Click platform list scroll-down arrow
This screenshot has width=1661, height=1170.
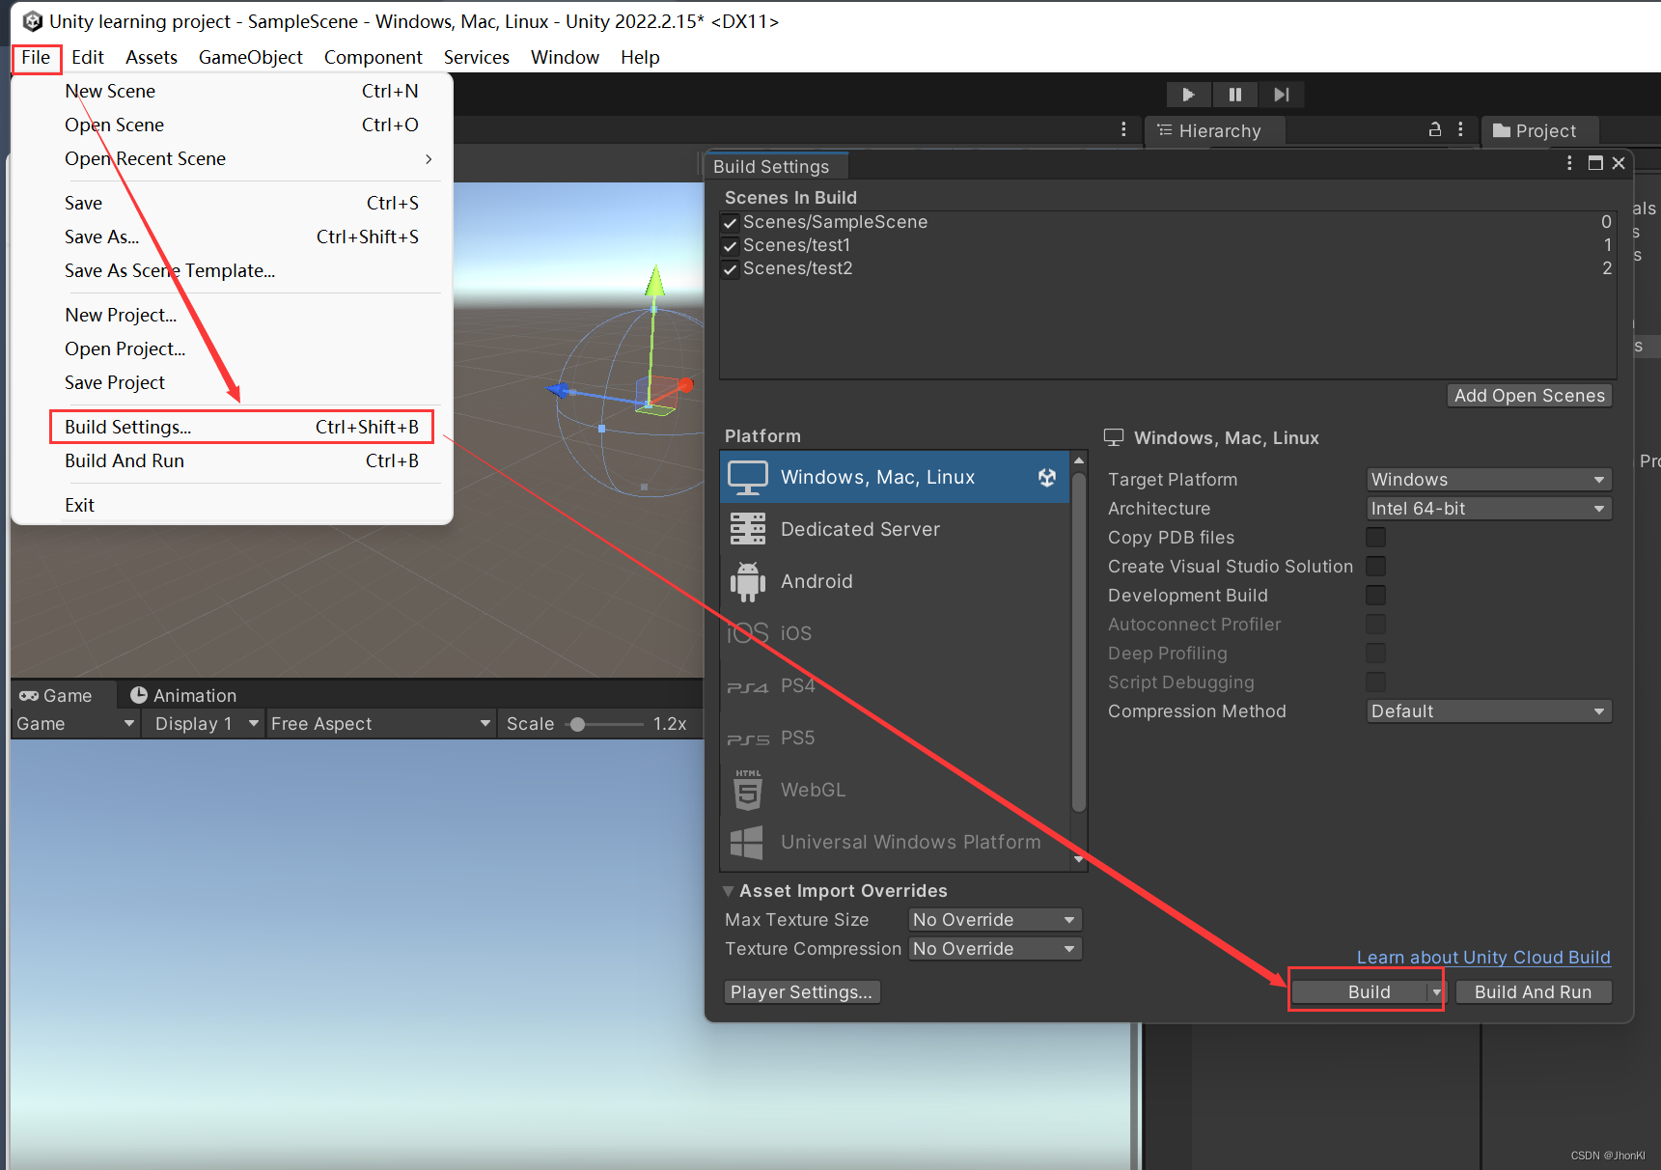coord(1079,859)
